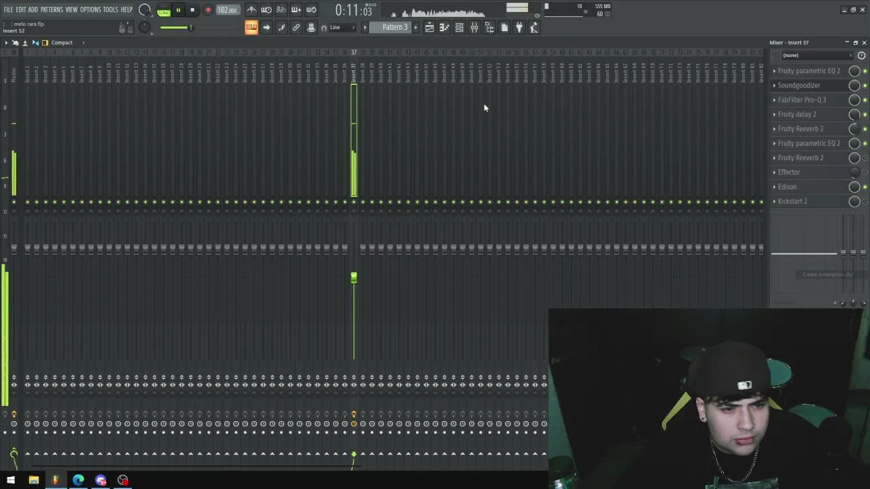Image resolution: width=870 pixels, height=489 pixels.
Task: Enable the Effector slot LED
Action: 865,173
